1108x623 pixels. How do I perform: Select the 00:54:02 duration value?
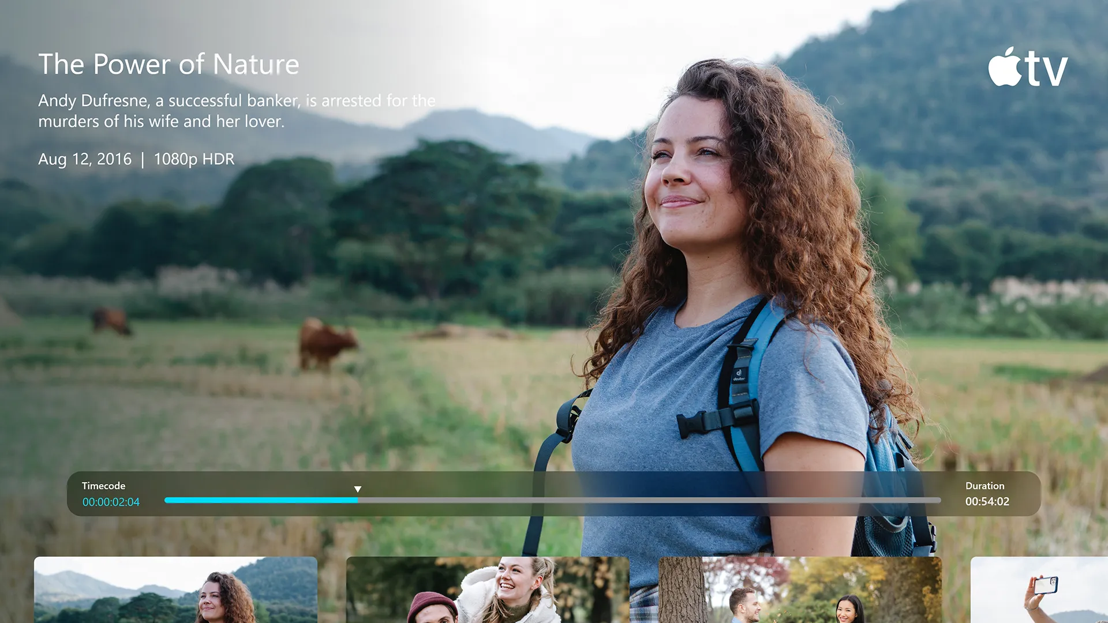pyautogui.click(x=987, y=501)
